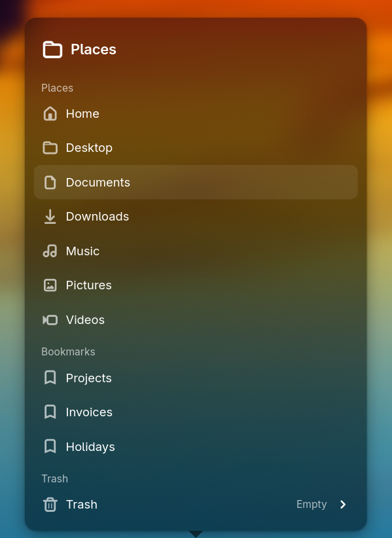Click the small Places section heading
The image size is (392, 538).
pyautogui.click(x=58, y=88)
